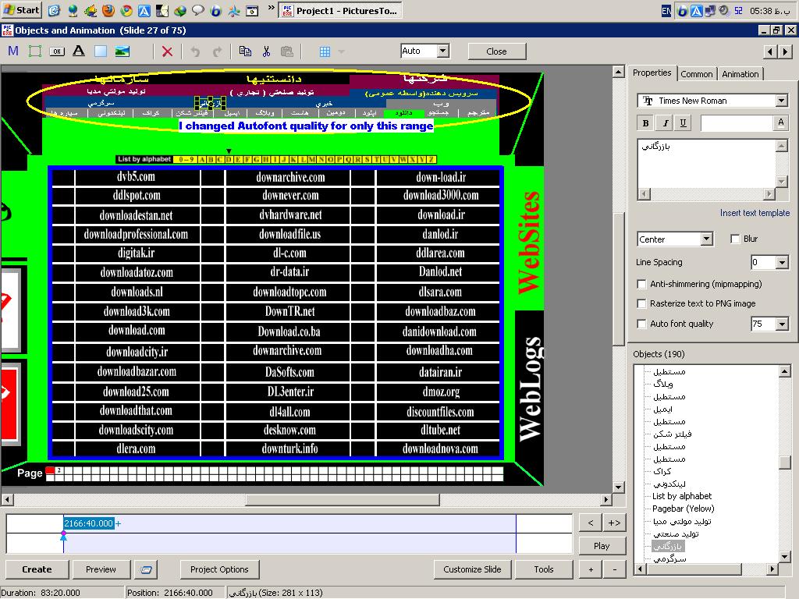799x599 pixels.
Task: Select List by alphabet in the Objects list
Action: 682,496
